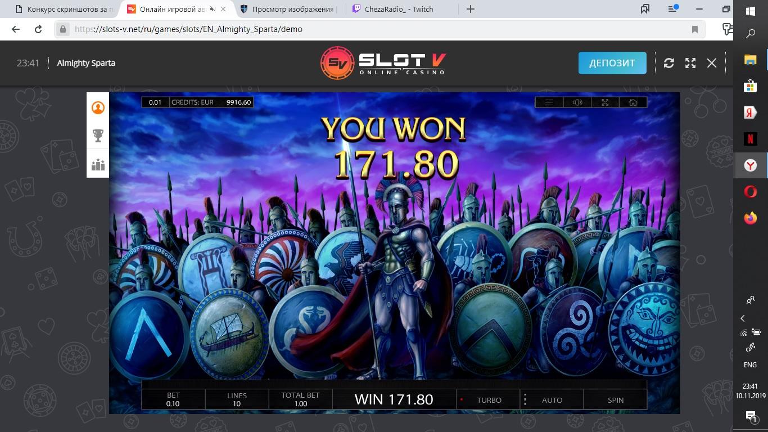Open a new browser tab
The width and height of the screenshot is (768, 432).
coord(471,9)
